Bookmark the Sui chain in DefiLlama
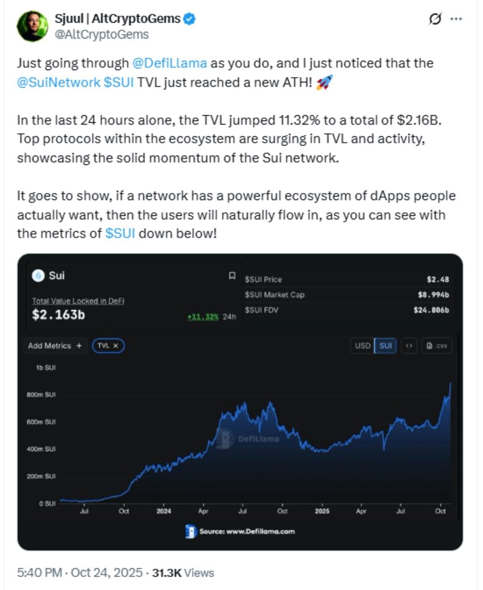 point(232,276)
